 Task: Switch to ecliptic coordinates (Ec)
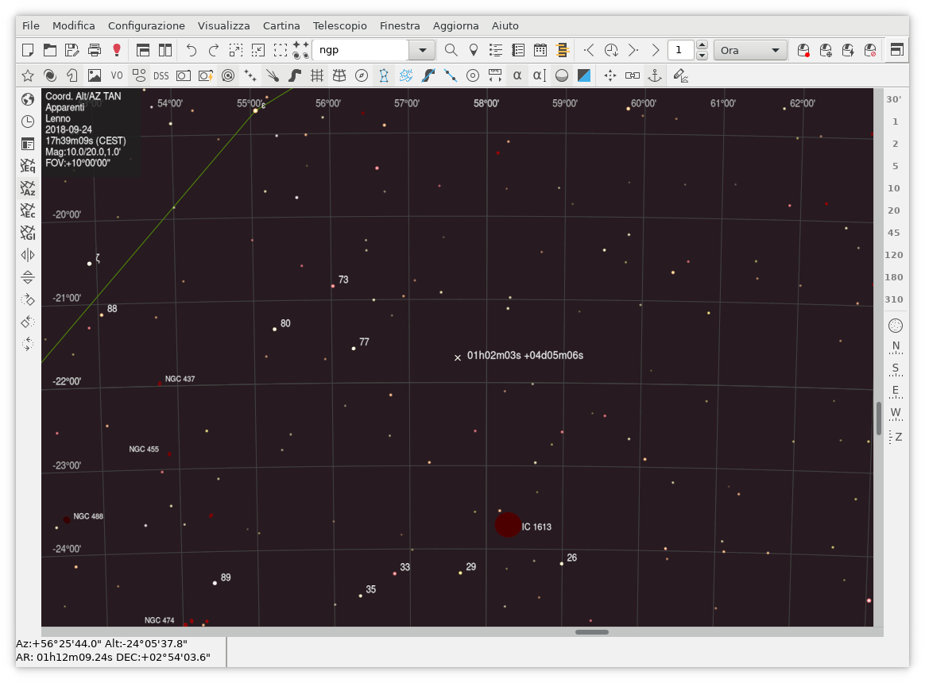28,210
